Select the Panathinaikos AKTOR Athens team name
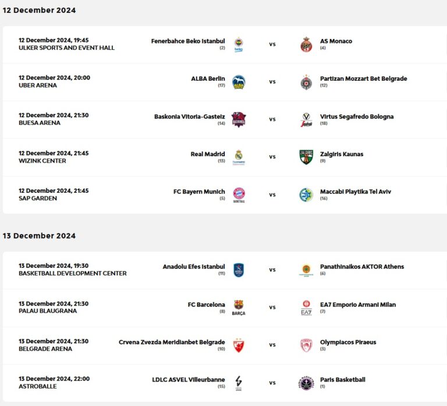Viewport: 447px width, 406px height. 361,267
